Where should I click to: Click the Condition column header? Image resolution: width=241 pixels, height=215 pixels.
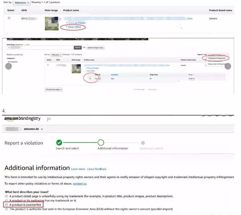coord(115,75)
